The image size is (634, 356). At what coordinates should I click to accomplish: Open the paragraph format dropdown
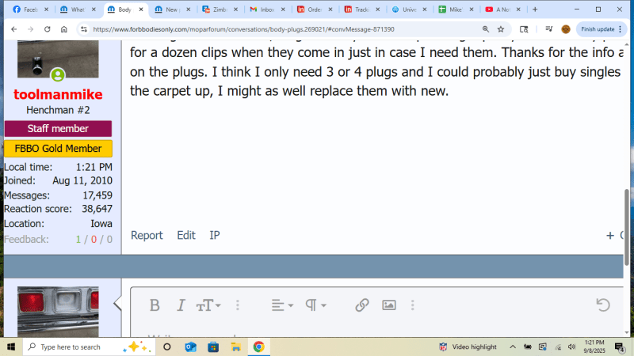(x=317, y=305)
